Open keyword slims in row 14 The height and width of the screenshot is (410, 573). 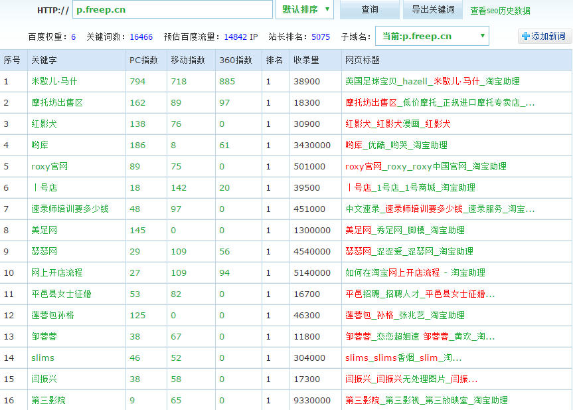(42, 358)
